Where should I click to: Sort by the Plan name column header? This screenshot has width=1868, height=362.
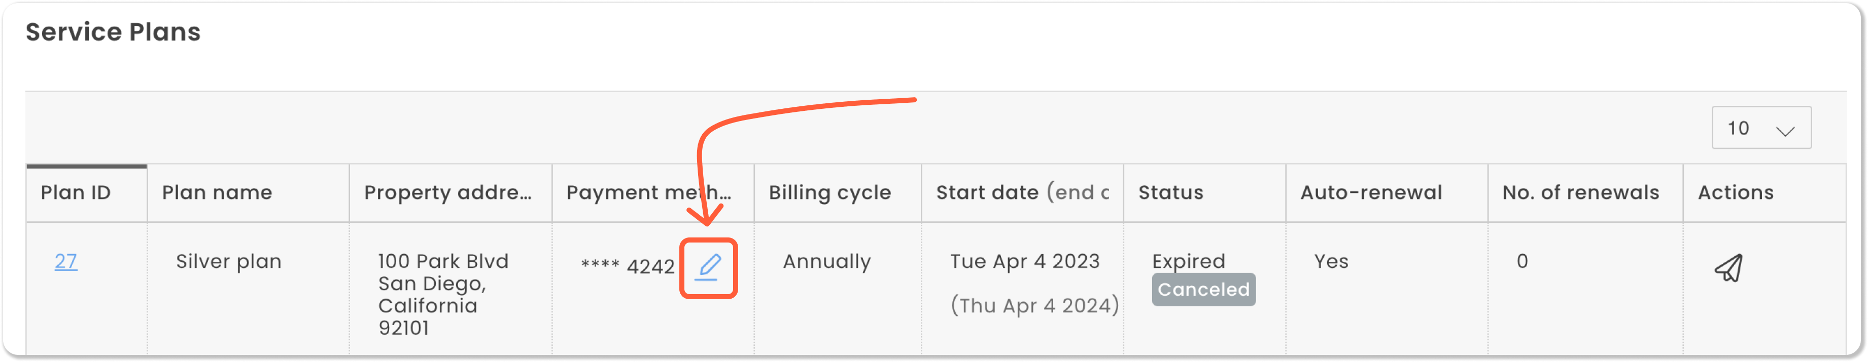pyautogui.click(x=217, y=192)
